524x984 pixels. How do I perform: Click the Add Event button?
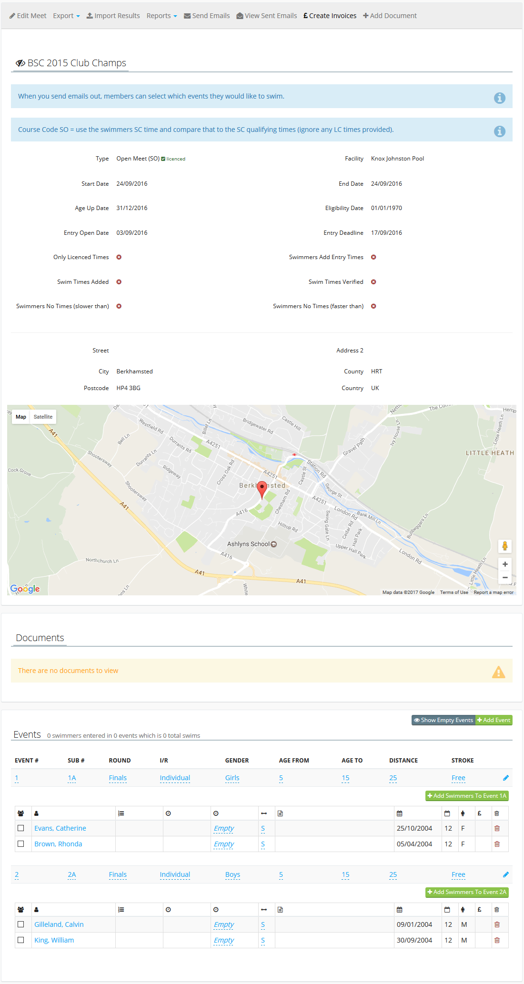(x=494, y=720)
